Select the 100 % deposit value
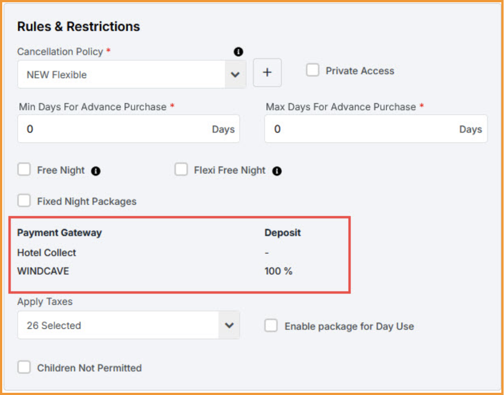Screen dimensions: 504x395 (x=278, y=271)
